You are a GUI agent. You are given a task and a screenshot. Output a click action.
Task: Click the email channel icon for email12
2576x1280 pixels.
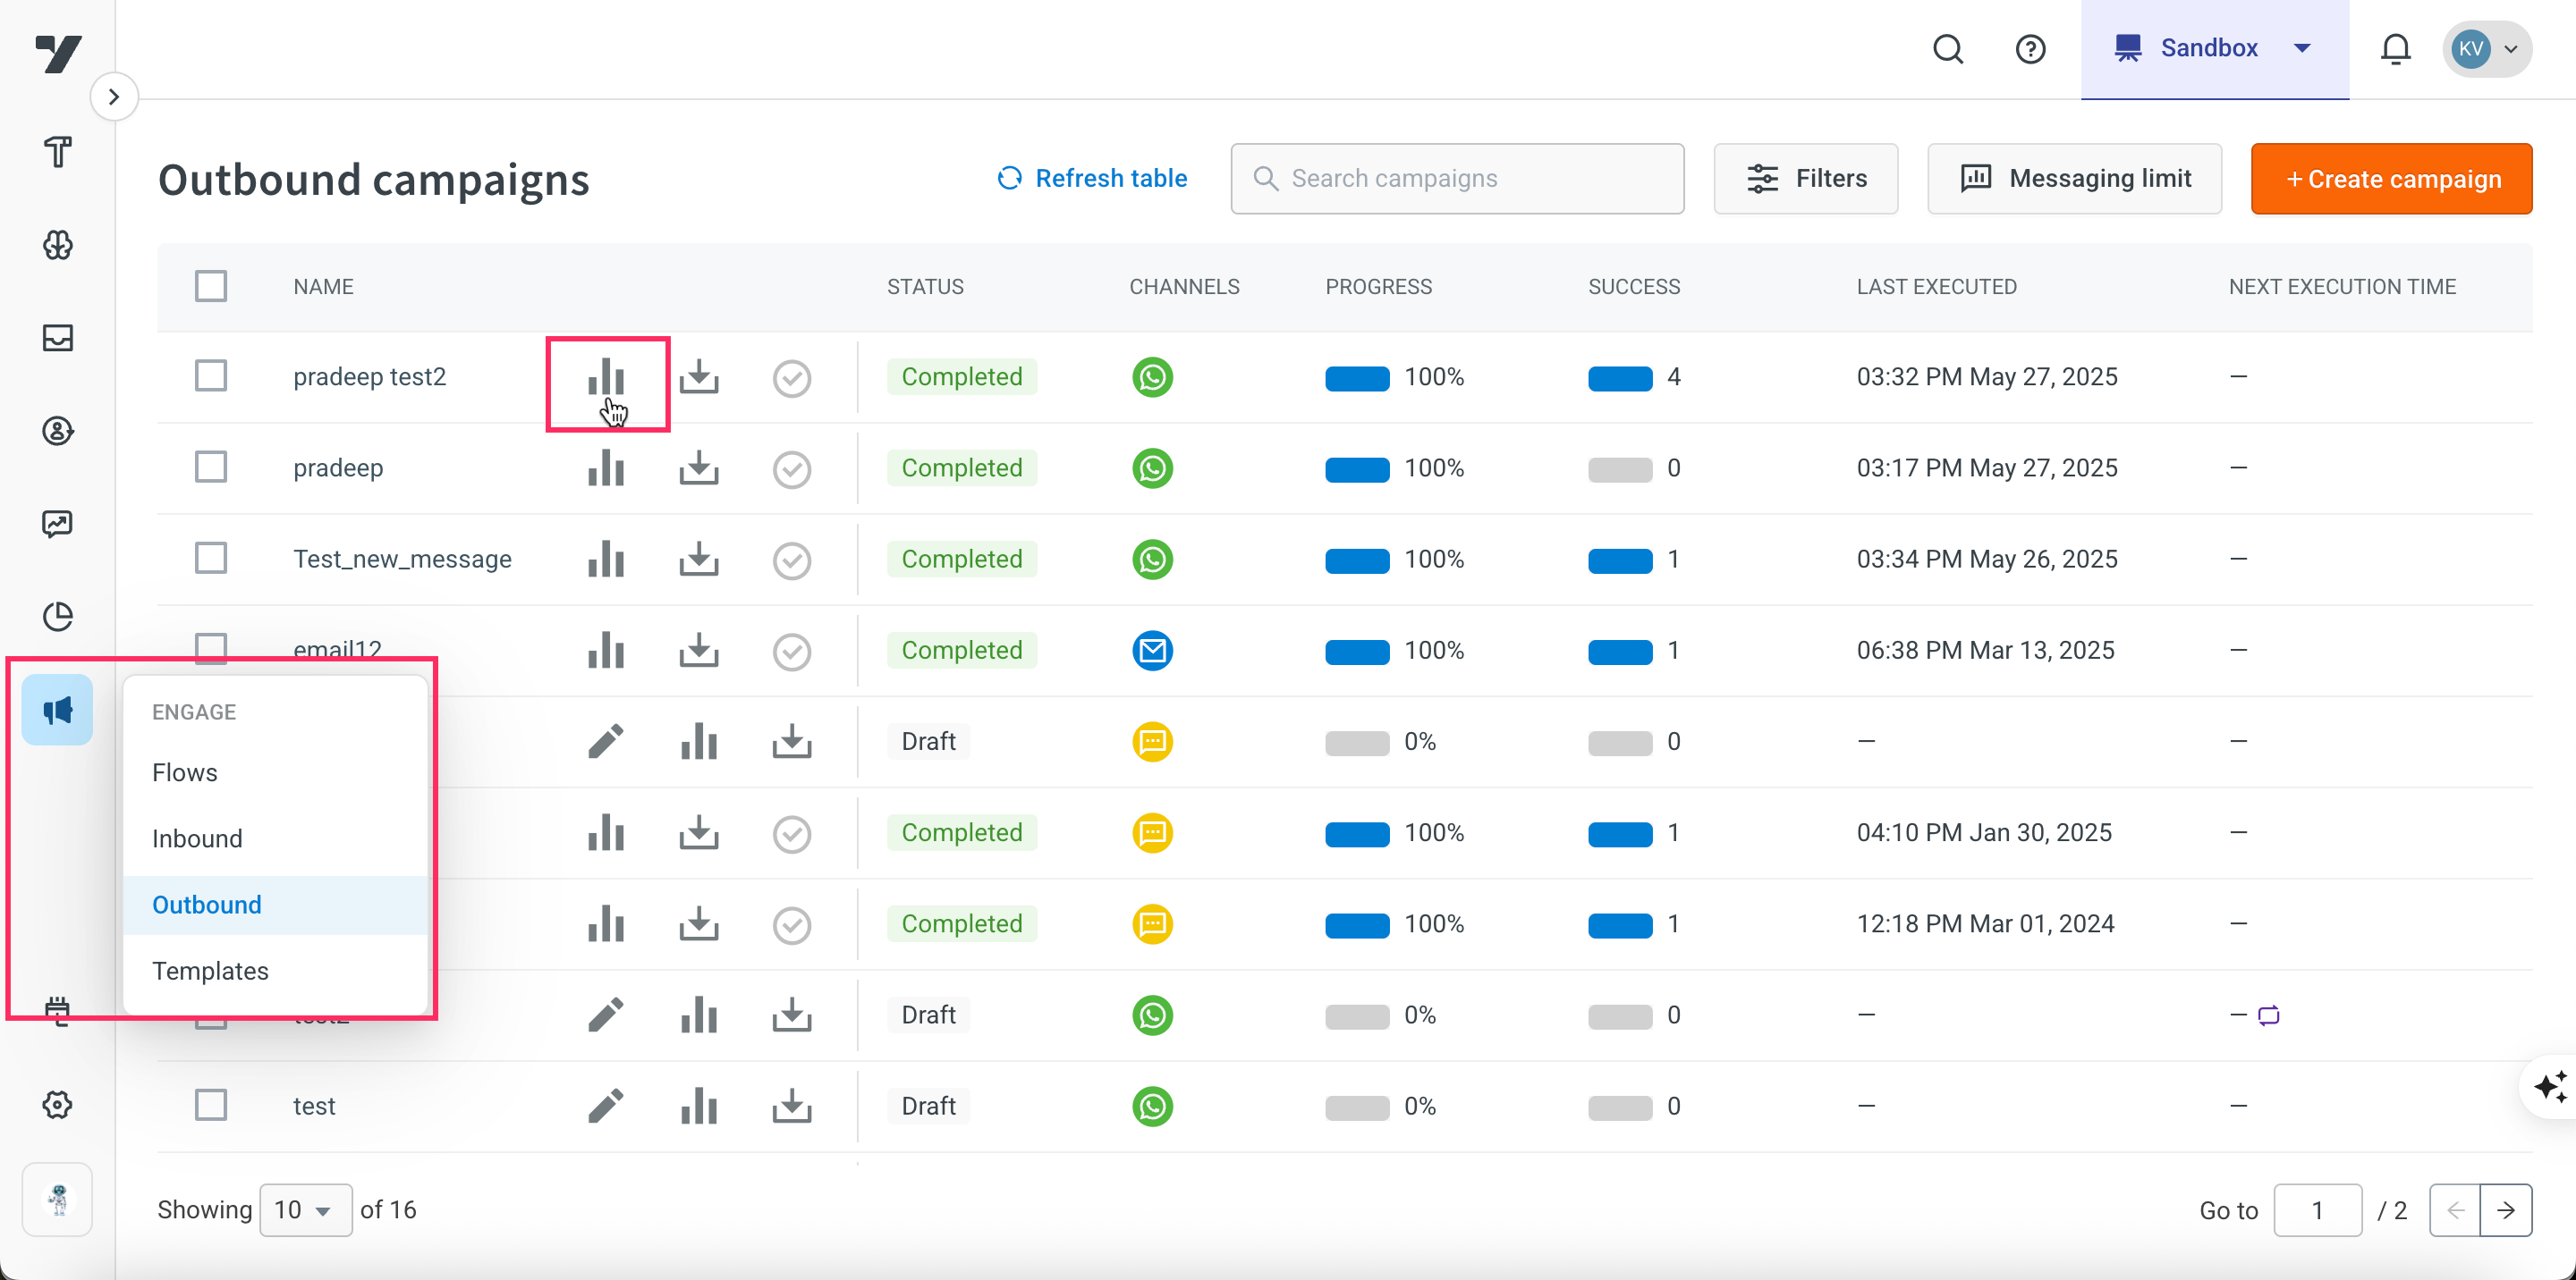pos(1153,651)
